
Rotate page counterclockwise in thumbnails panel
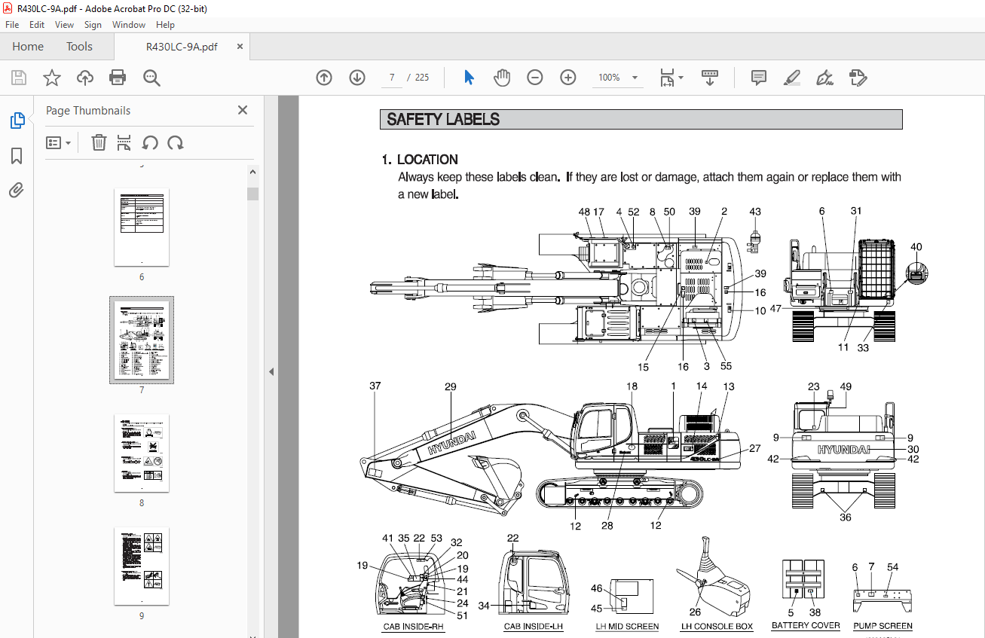150,142
